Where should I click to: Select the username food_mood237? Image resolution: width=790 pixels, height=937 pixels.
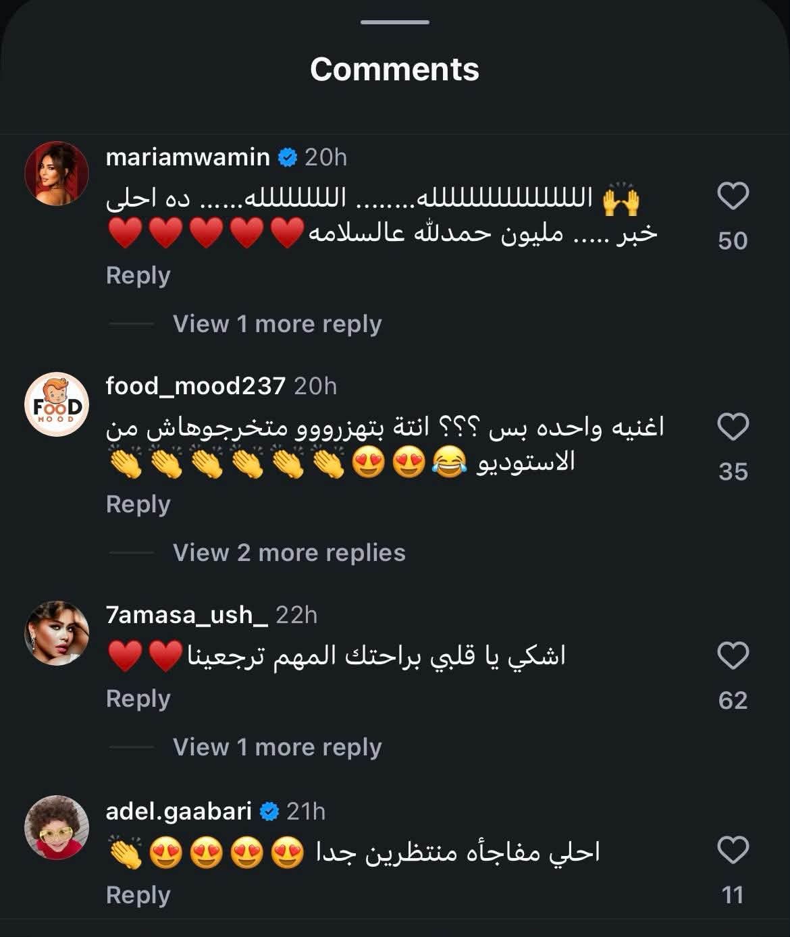pyautogui.click(x=193, y=385)
